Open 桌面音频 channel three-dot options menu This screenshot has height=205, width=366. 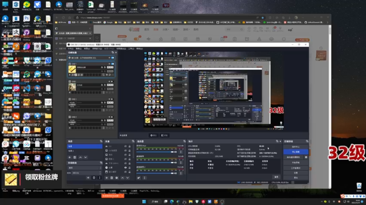(x=181, y=163)
